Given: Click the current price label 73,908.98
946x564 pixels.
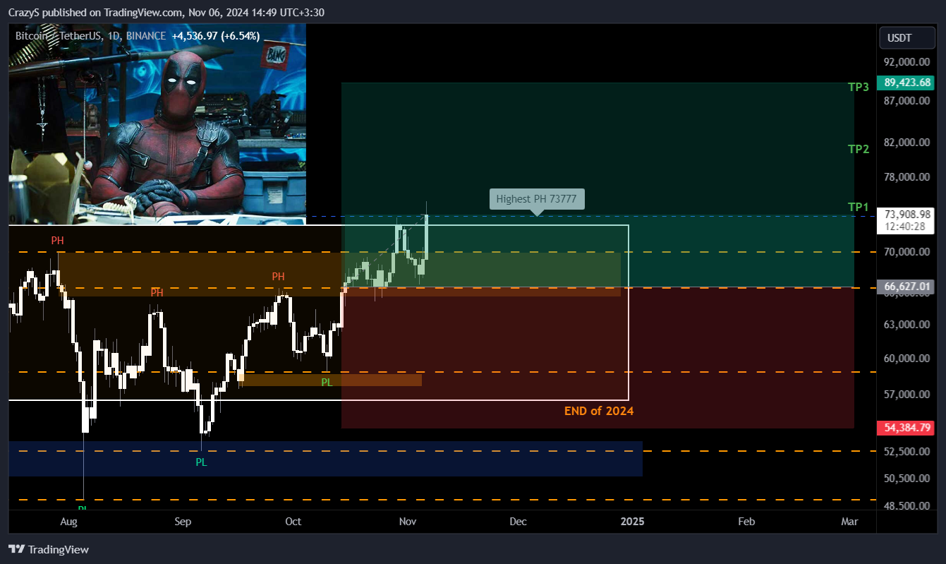Looking at the screenshot, I should 906,214.
